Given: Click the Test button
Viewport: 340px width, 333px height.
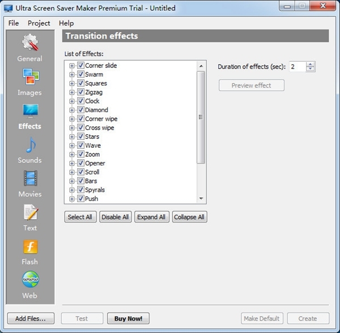Looking at the screenshot, I should [x=82, y=318].
